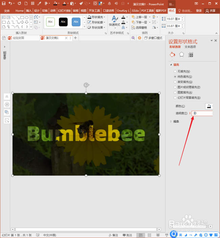
Task: Select No fill (无填充) radio option
Action: pyautogui.click(x=175, y=71)
